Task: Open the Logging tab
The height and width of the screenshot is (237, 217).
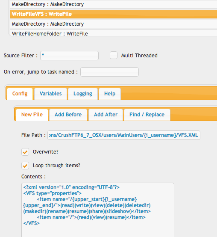Action: 83,94
